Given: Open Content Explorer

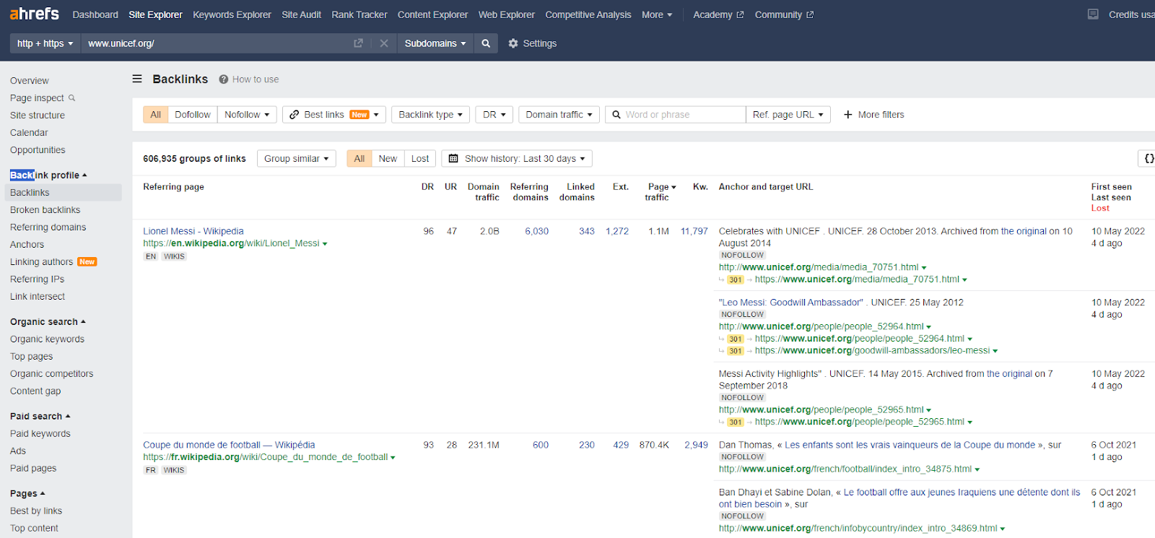Looking at the screenshot, I should [432, 14].
